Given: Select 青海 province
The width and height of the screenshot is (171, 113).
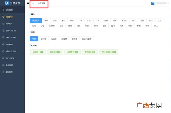Looking at the screenshot, I should (70, 26).
